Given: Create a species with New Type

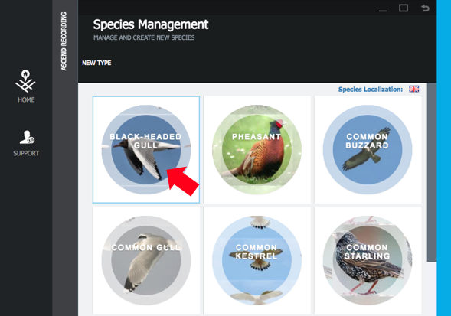Looking at the screenshot, I should point(96,63).
